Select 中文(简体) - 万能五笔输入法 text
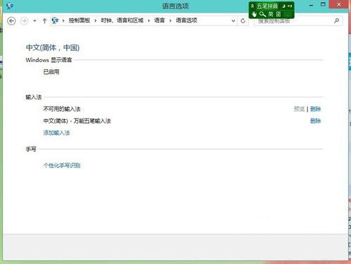The height and width of the screenshot is (264, 351). [x=77, y=121]
